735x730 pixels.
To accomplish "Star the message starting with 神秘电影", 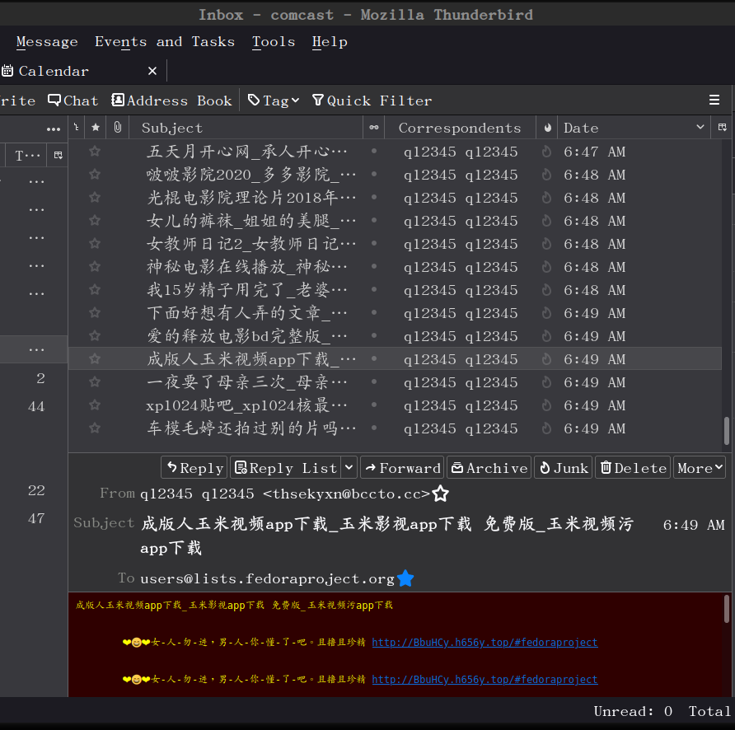I will [95, 267].
